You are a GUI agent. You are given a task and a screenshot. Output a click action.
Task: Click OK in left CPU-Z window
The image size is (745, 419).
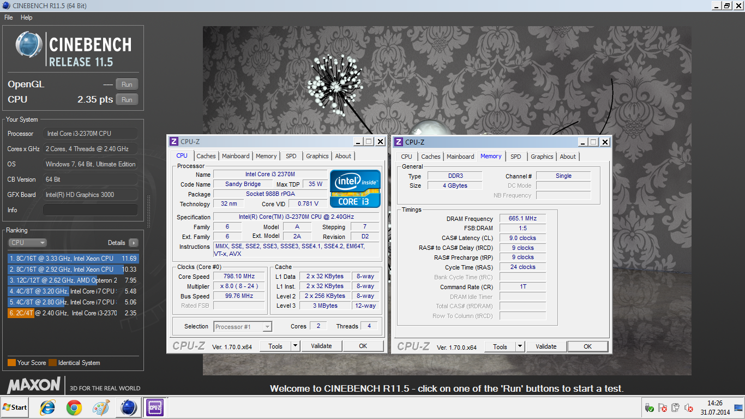[x=363, y=345]
